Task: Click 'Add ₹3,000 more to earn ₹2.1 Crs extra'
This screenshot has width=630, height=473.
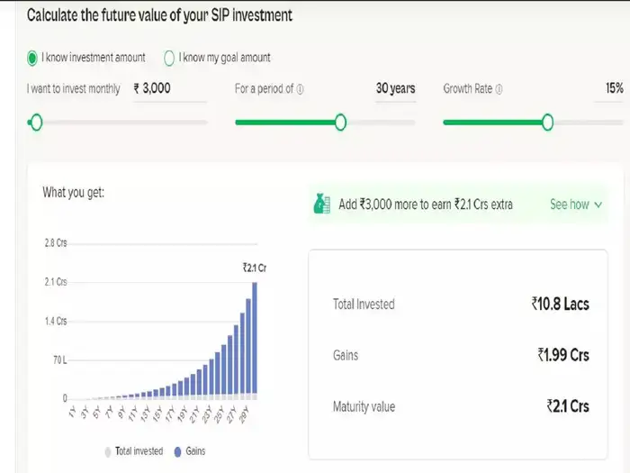Action: (425, 205)
